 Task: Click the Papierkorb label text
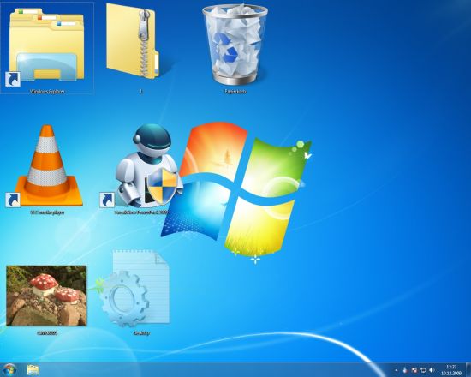coord(235,92)
